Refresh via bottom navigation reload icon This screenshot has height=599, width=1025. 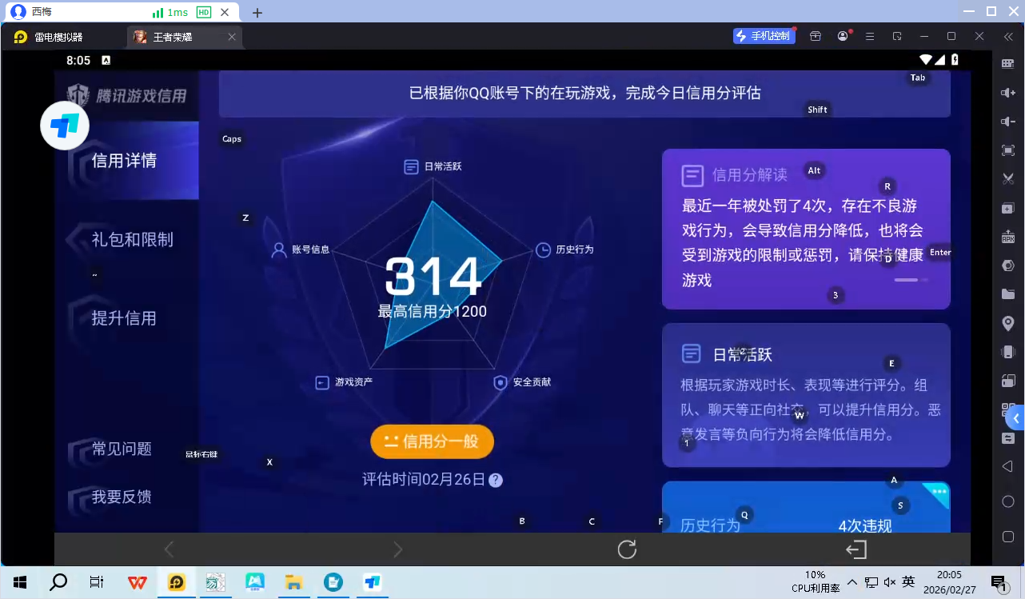pyautogui.click(x=627, y=549)
